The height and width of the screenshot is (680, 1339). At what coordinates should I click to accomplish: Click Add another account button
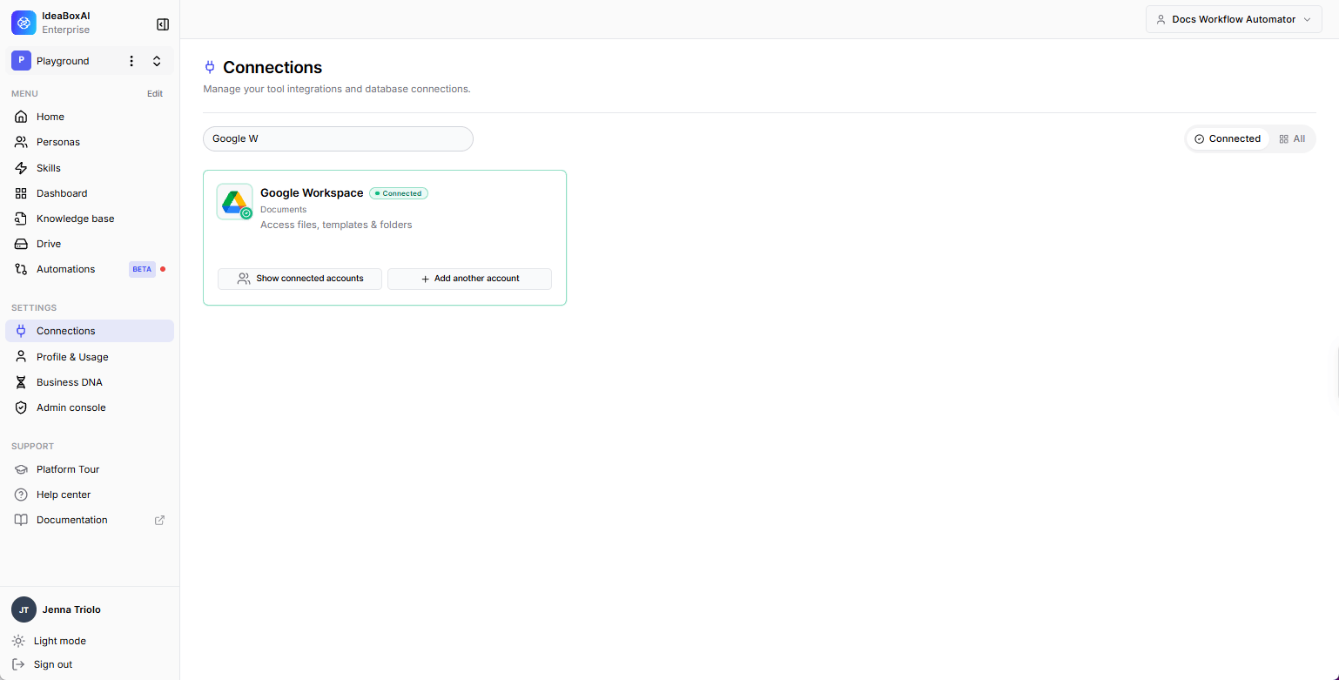tap(469, 279)
